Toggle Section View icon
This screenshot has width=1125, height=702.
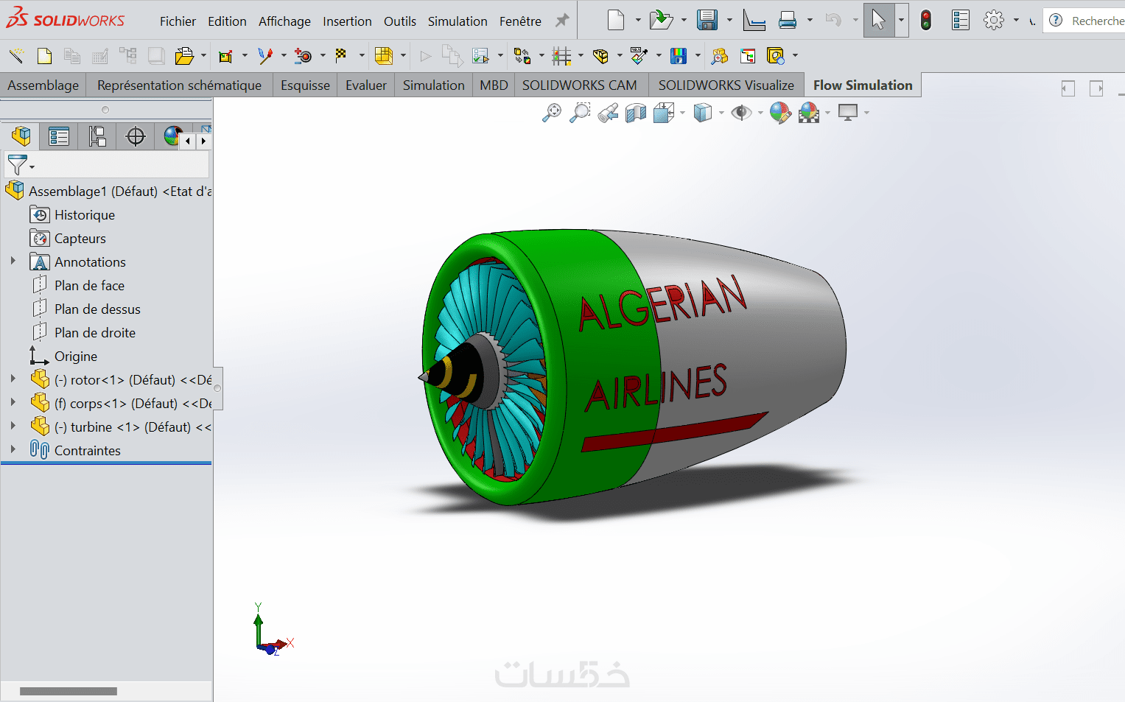(635, 113)
